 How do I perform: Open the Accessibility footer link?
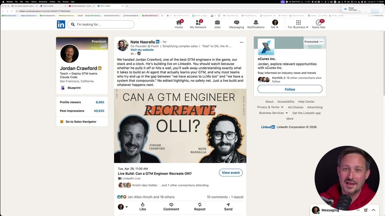click(286, 102)
